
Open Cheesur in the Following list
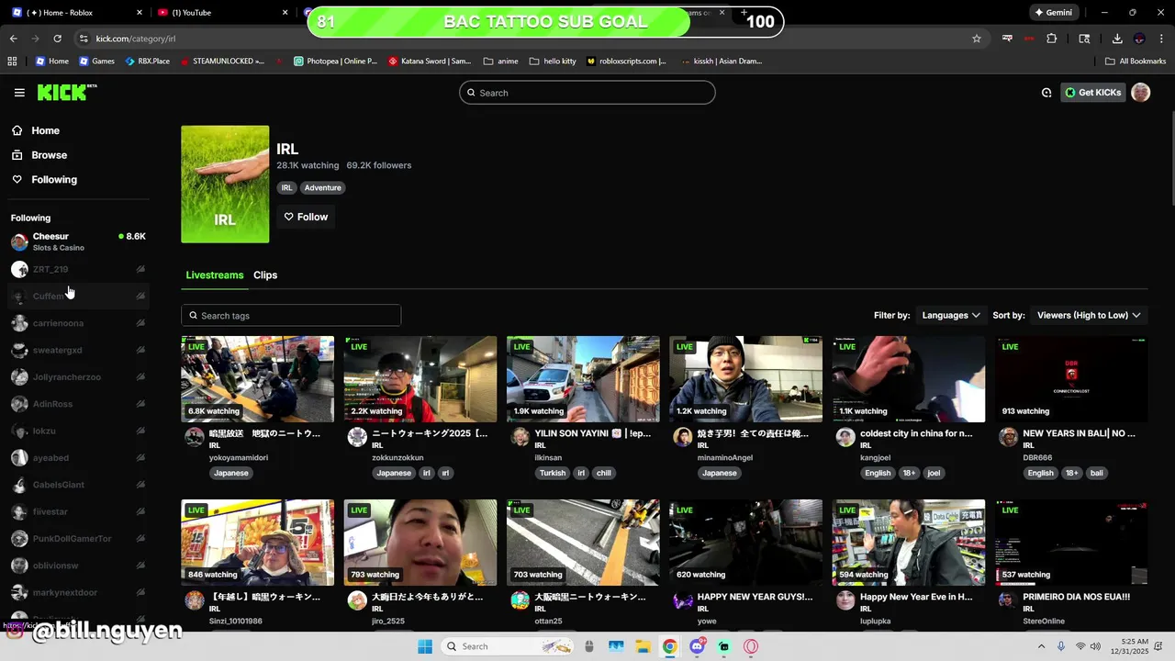click(78, 241)
